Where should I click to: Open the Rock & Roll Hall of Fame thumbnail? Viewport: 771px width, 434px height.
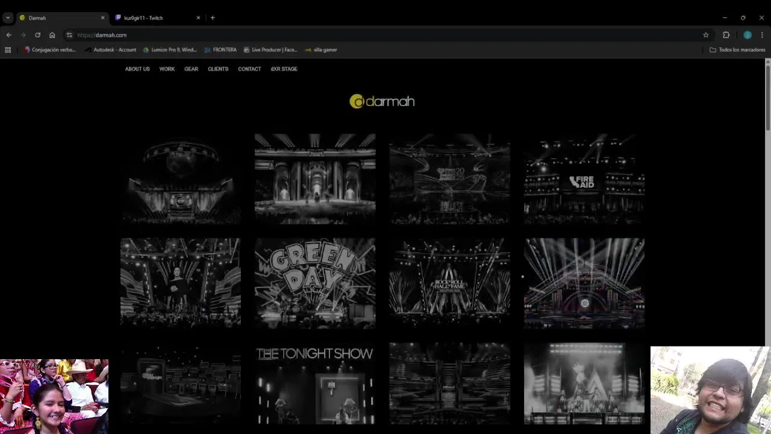(x=449, y=283)
